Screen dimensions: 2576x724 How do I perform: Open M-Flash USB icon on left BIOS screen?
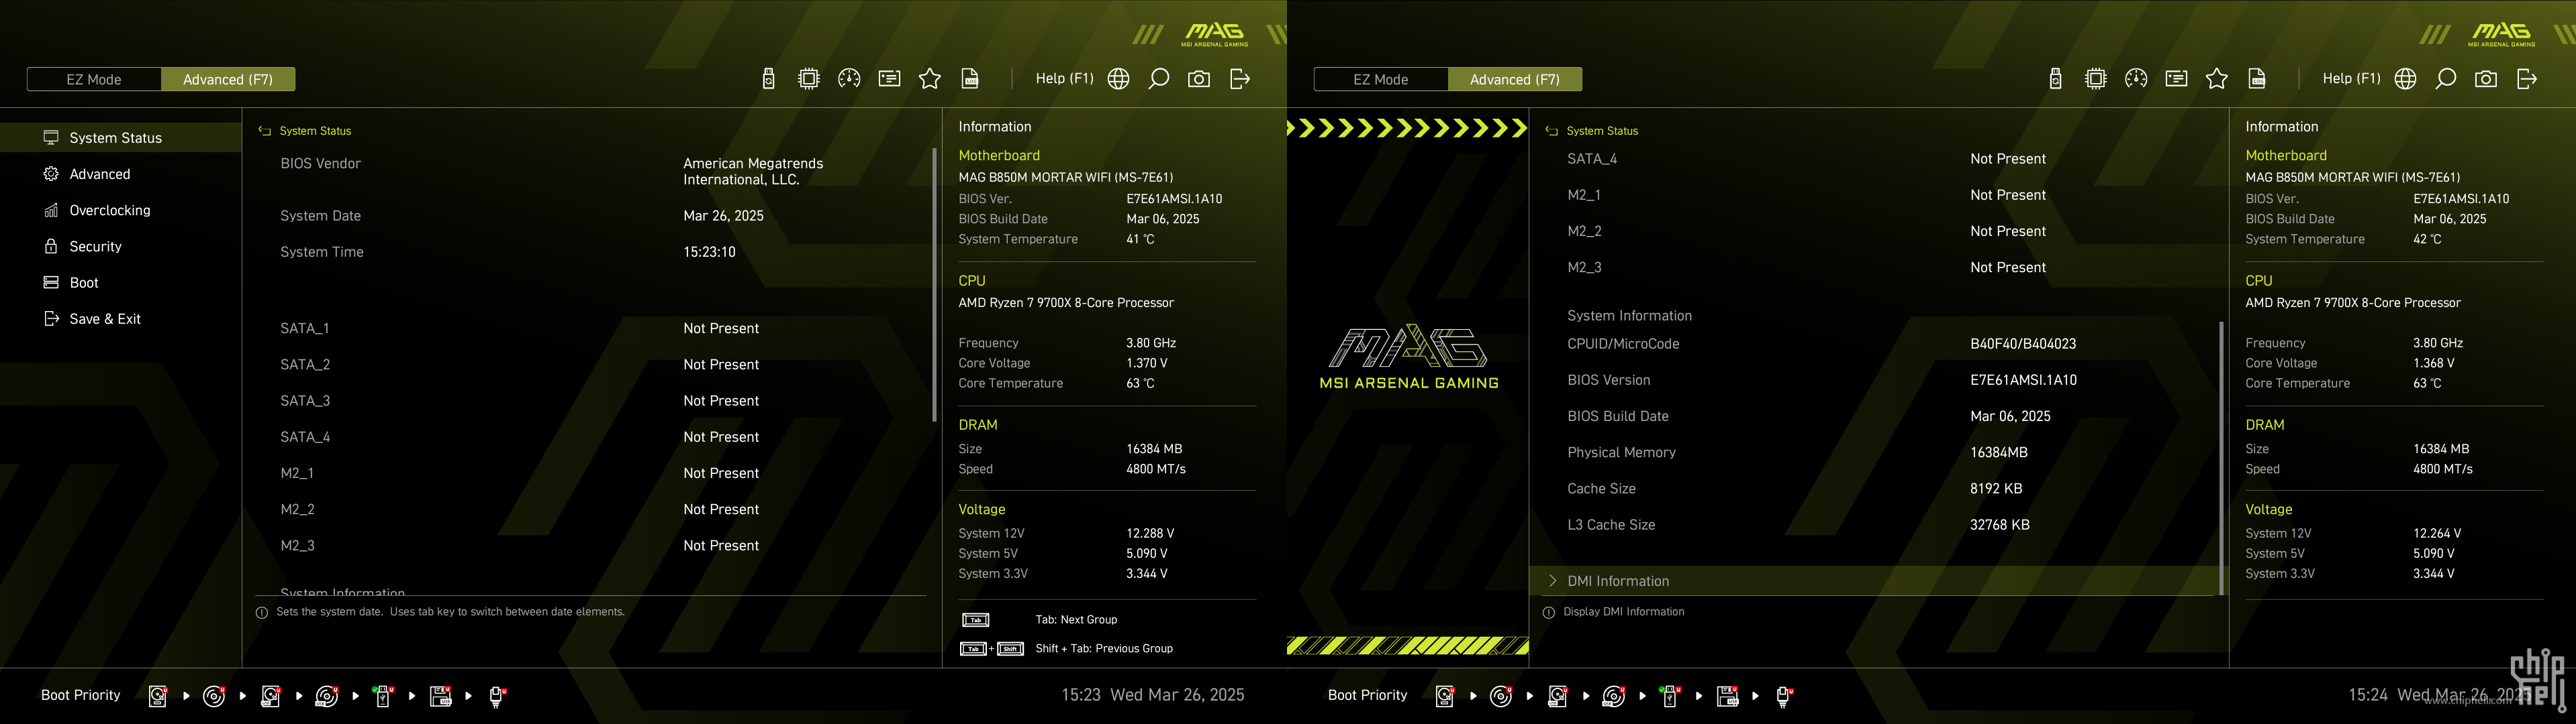[x=768, y=79]
